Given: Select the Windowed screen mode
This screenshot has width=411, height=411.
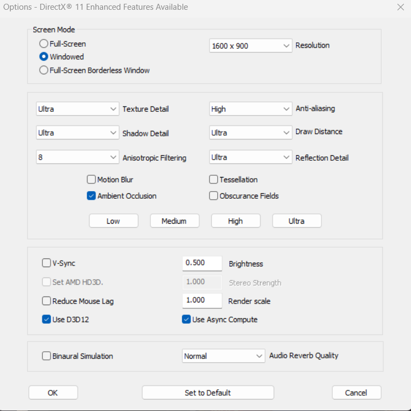Looking at the screenshot, I should tap(44, 56).
